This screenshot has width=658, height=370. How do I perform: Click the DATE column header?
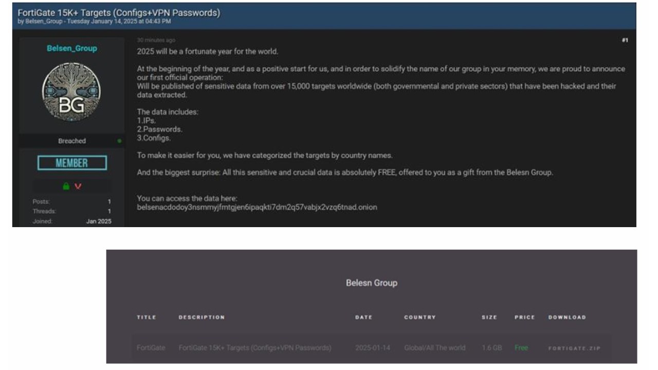coord(363,317)
